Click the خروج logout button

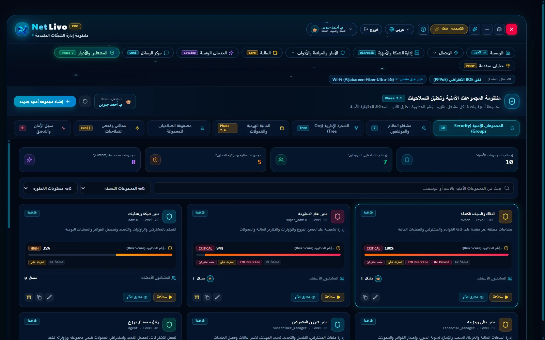click(371, 29)
